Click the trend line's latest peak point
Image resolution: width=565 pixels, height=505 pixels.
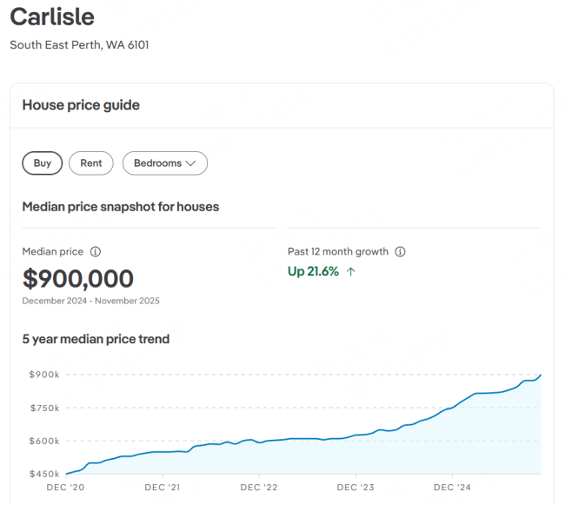point(541,375)
